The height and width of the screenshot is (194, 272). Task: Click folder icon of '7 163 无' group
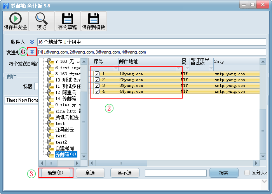coord(51,61)
